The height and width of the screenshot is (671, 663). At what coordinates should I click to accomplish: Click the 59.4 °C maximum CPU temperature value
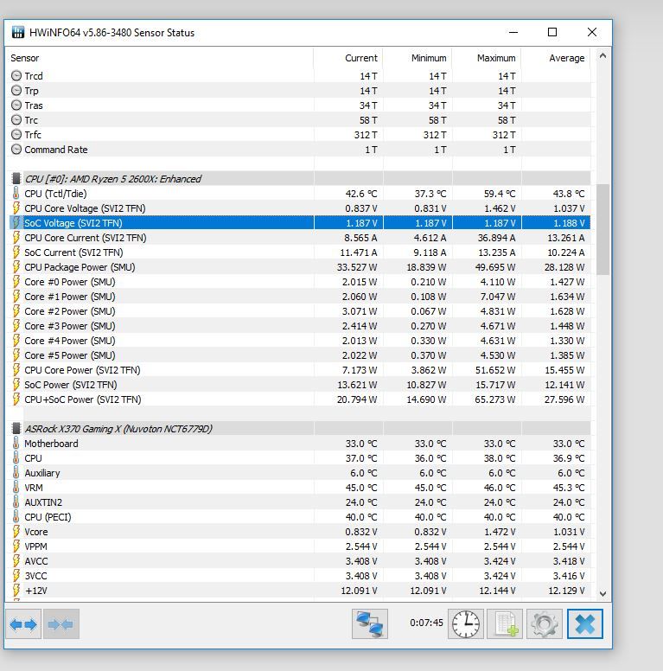click(499, 194)
